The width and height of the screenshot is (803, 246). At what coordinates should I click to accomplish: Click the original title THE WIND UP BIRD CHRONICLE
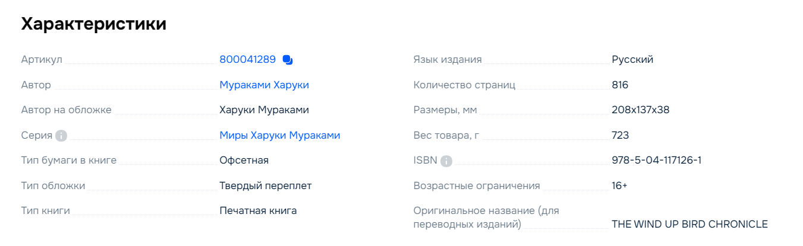690,224
